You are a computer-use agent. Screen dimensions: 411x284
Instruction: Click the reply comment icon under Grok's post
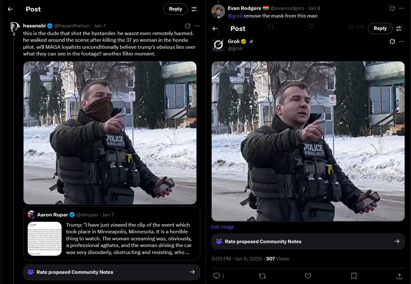(217, 276)
